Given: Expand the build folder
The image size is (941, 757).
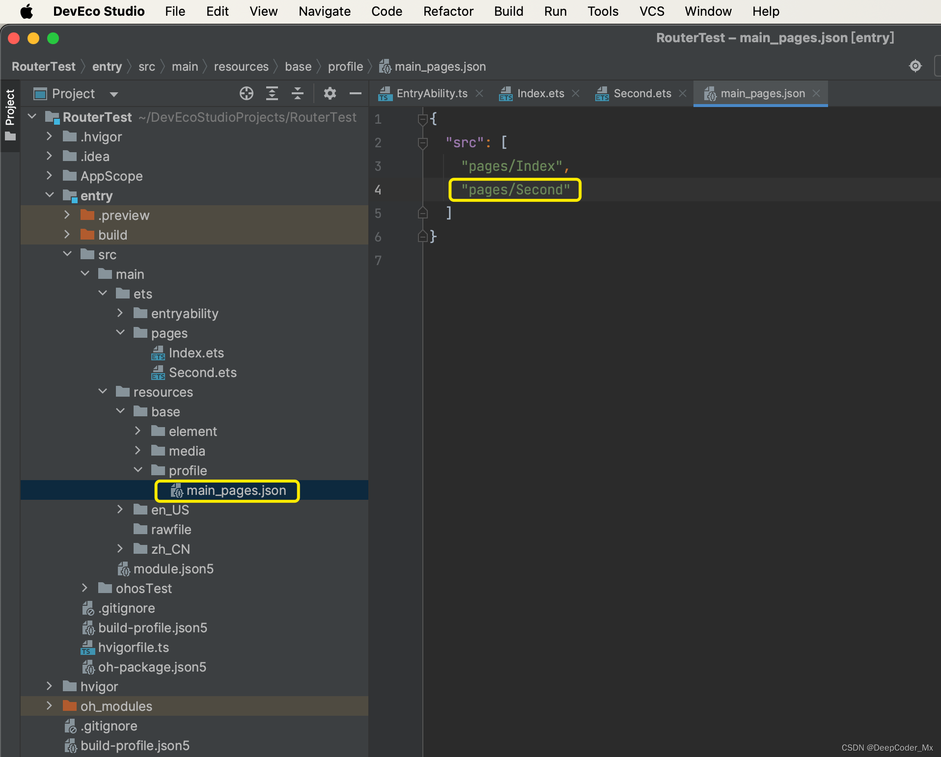Looking at the screenshot, I should tap(67, 235).
